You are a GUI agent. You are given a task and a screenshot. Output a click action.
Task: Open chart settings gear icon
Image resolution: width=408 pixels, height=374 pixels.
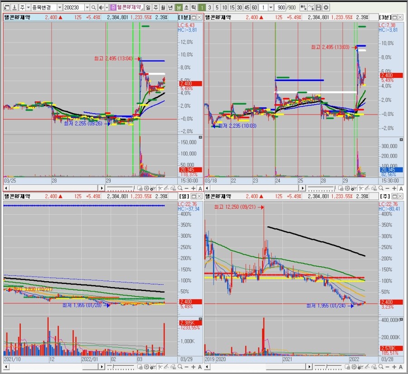tap(326, 8)
